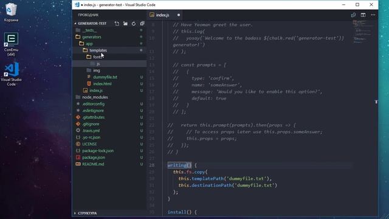Image resolution: width=389 pixels, height=219 pixels.
Task: Click the ПРОВОДНИК explorer panel title
Action: click(x=88, y=15)
